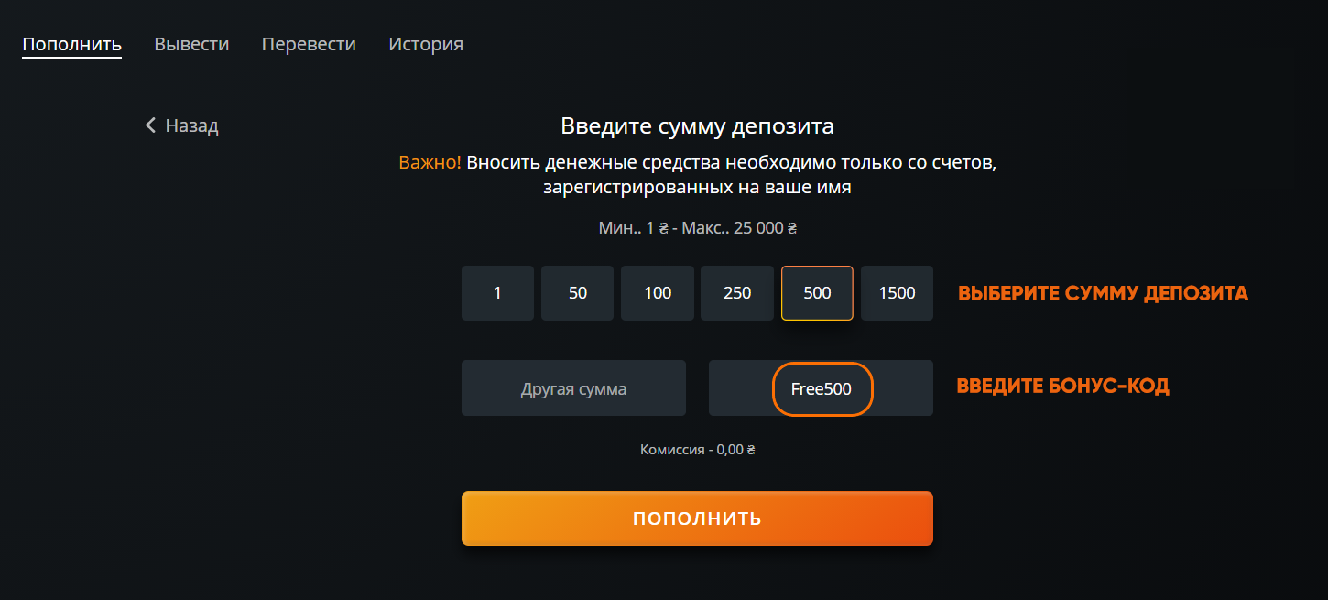Pick the 1500 deposit amount
The width and height of the screenshot is (1328, 600).
pos(897,293)
